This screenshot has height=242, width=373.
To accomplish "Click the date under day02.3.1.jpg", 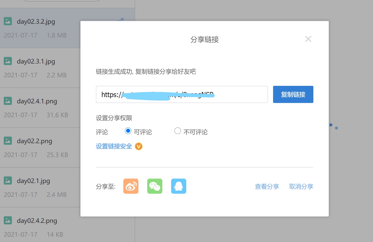I will pyautogui.click(x=21, y=75).
